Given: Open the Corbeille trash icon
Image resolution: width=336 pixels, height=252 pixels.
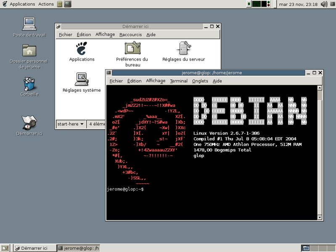Looking at the screenshot, I should 29,87.
